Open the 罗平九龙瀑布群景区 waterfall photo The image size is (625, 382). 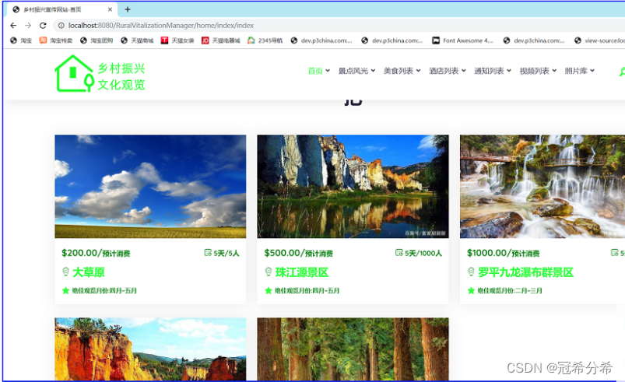[x=542, y=187]
